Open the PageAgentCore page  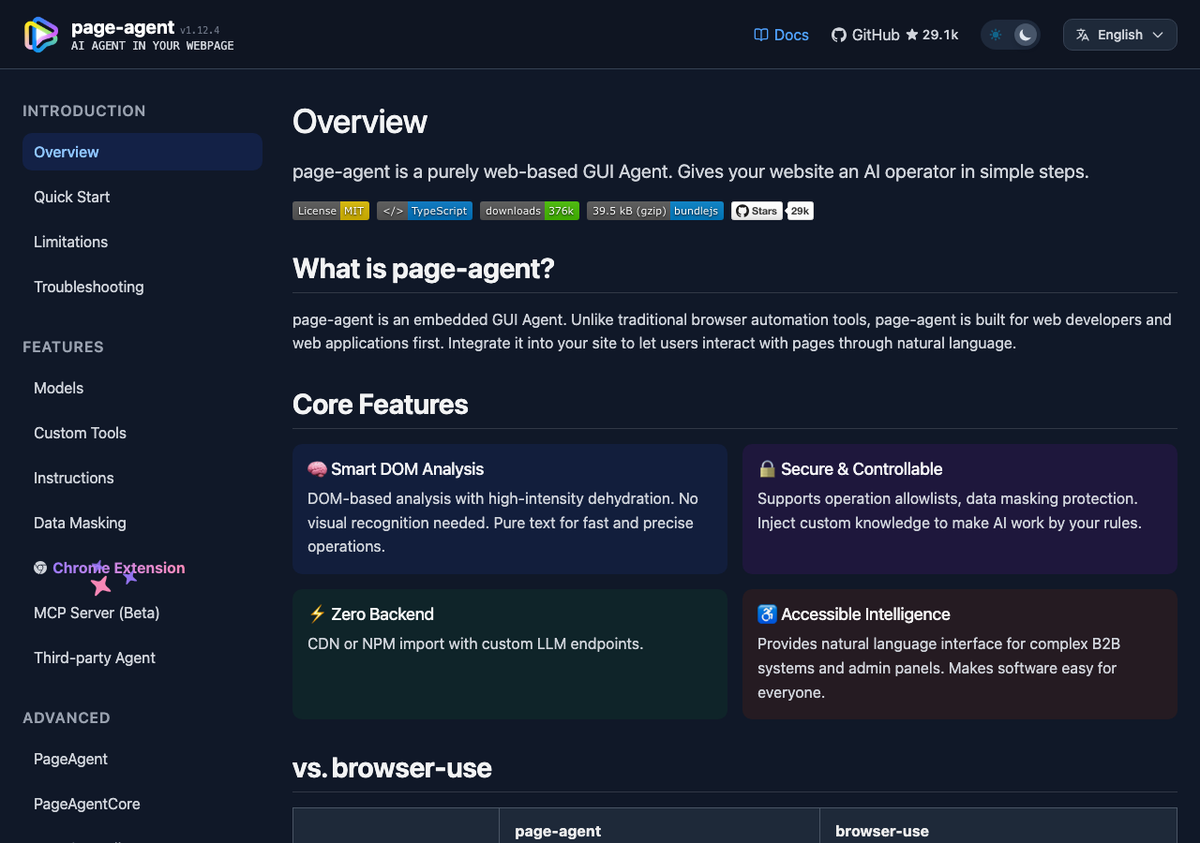point(142,804)
